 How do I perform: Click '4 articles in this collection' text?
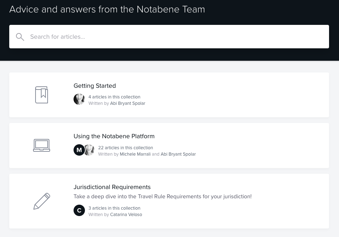(x=114, y=97)
